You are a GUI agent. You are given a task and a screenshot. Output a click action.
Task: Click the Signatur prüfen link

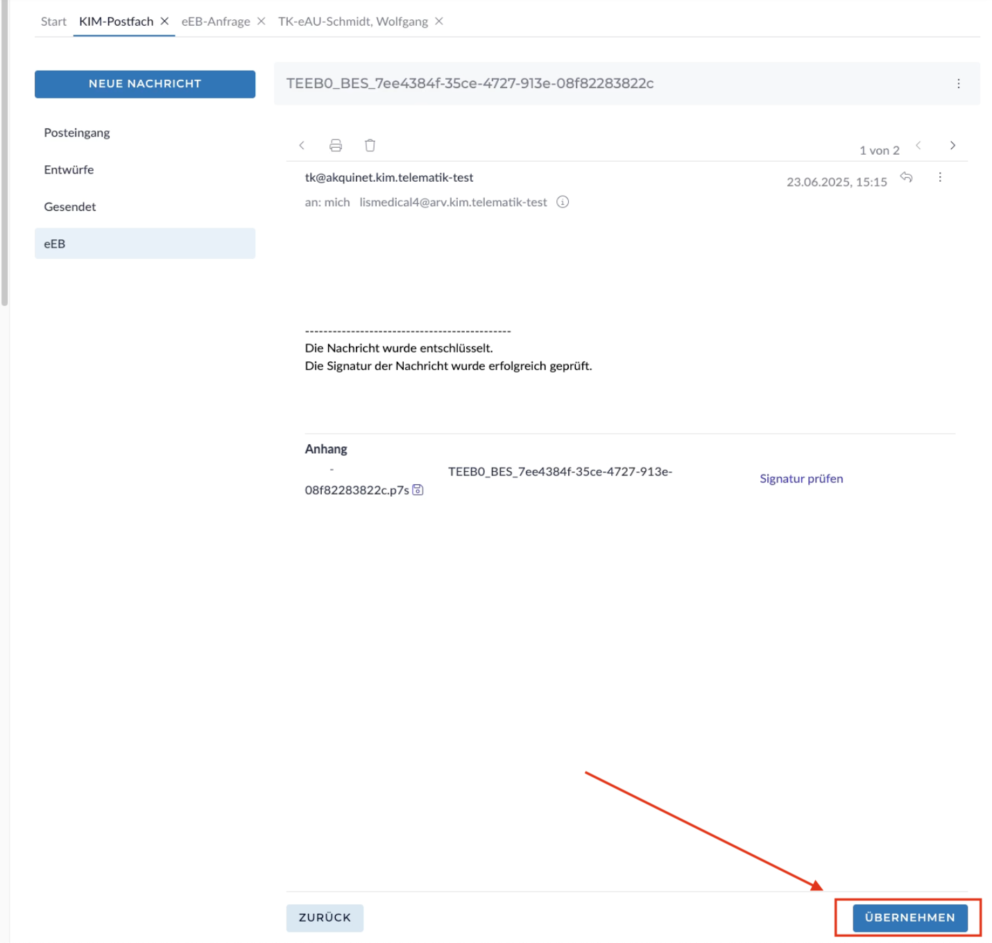click(801, 479)
